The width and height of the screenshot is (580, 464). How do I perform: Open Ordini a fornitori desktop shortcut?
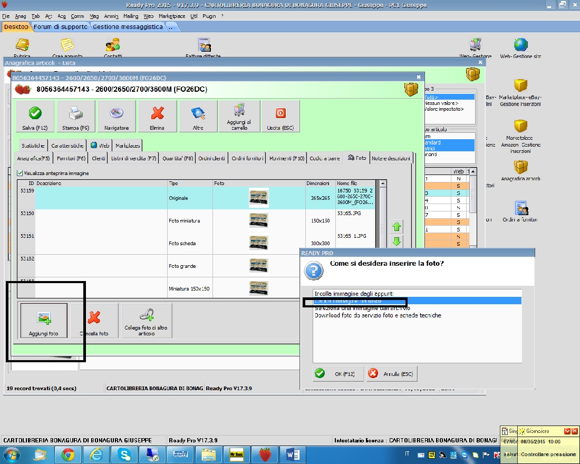520,211
